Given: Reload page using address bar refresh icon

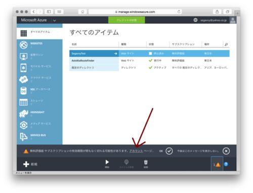Looking at the screenshot, I should tap(179, 12).
